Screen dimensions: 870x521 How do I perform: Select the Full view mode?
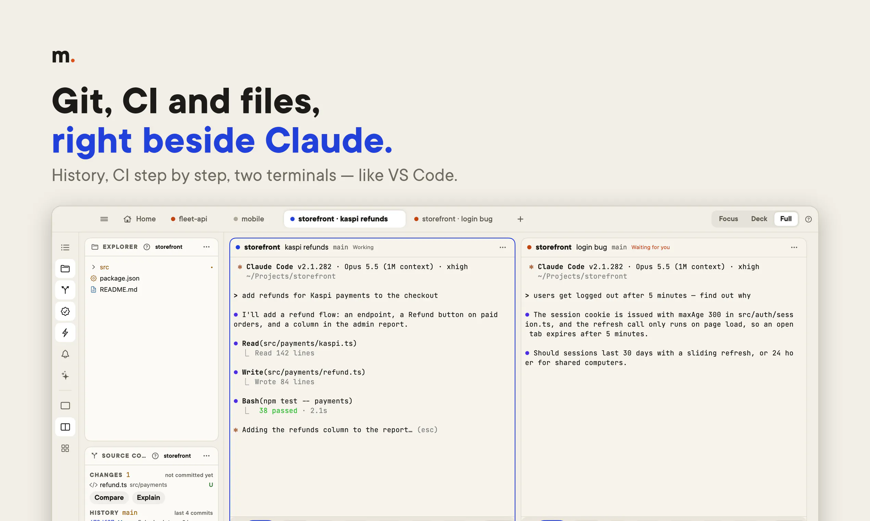tap(786, 219)
